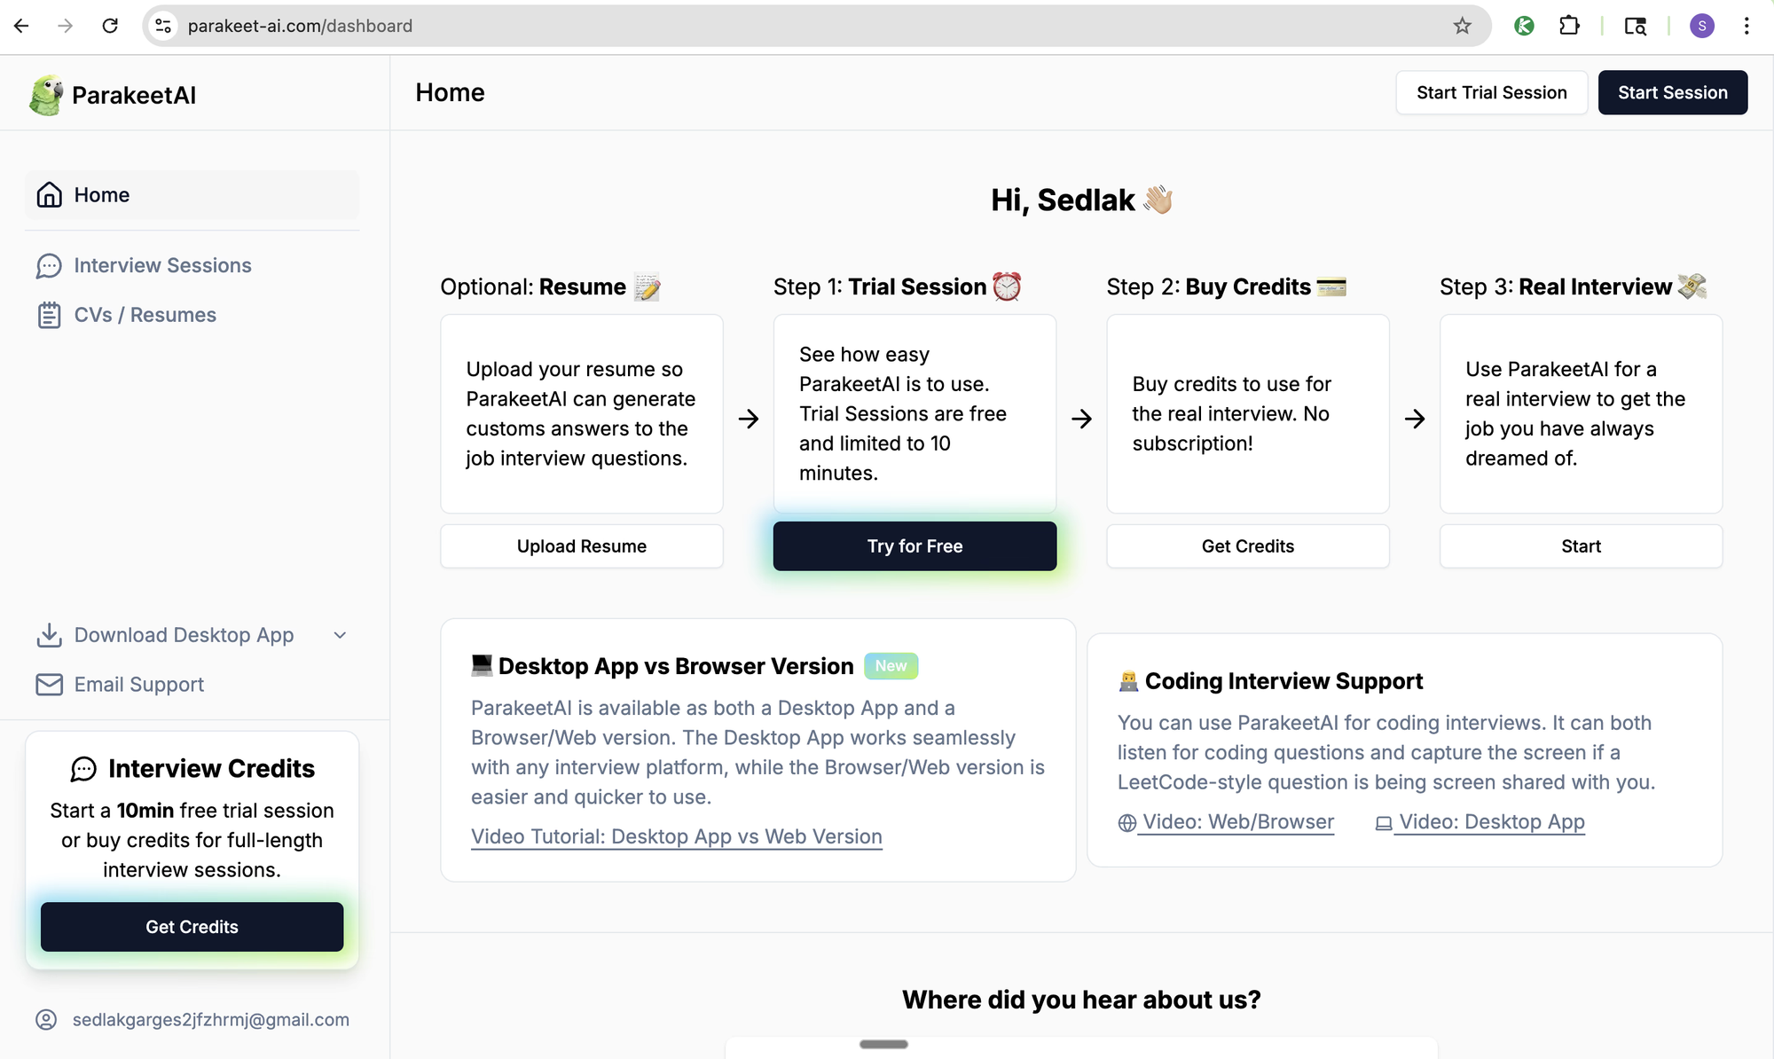Reload the page
The height and width of the screenshot is (1059, 1774).
coord(110,26)
